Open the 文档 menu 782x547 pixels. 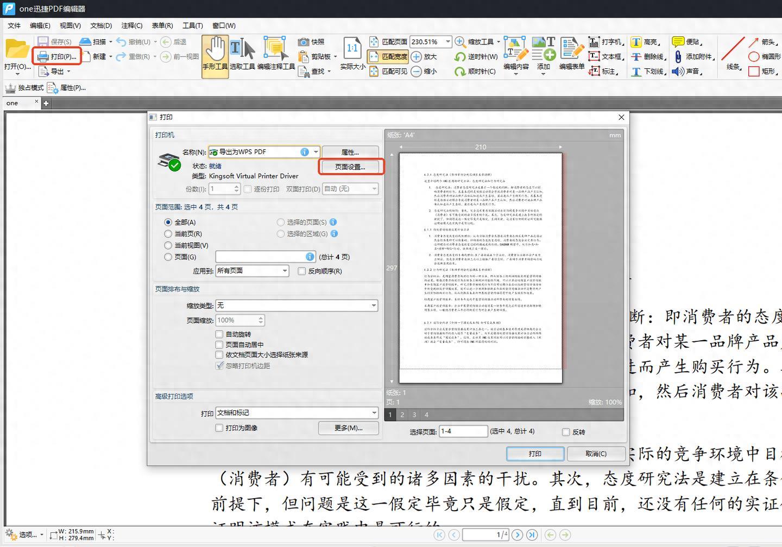coord(100,26)
